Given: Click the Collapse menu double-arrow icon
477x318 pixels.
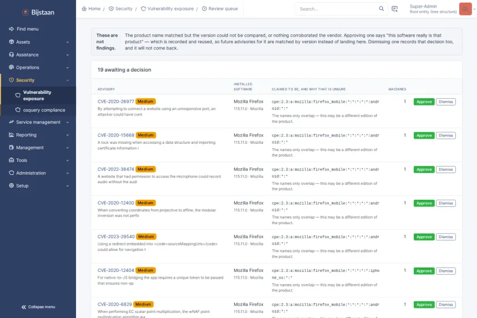Looking at the screenshot, I should (24, 307).
